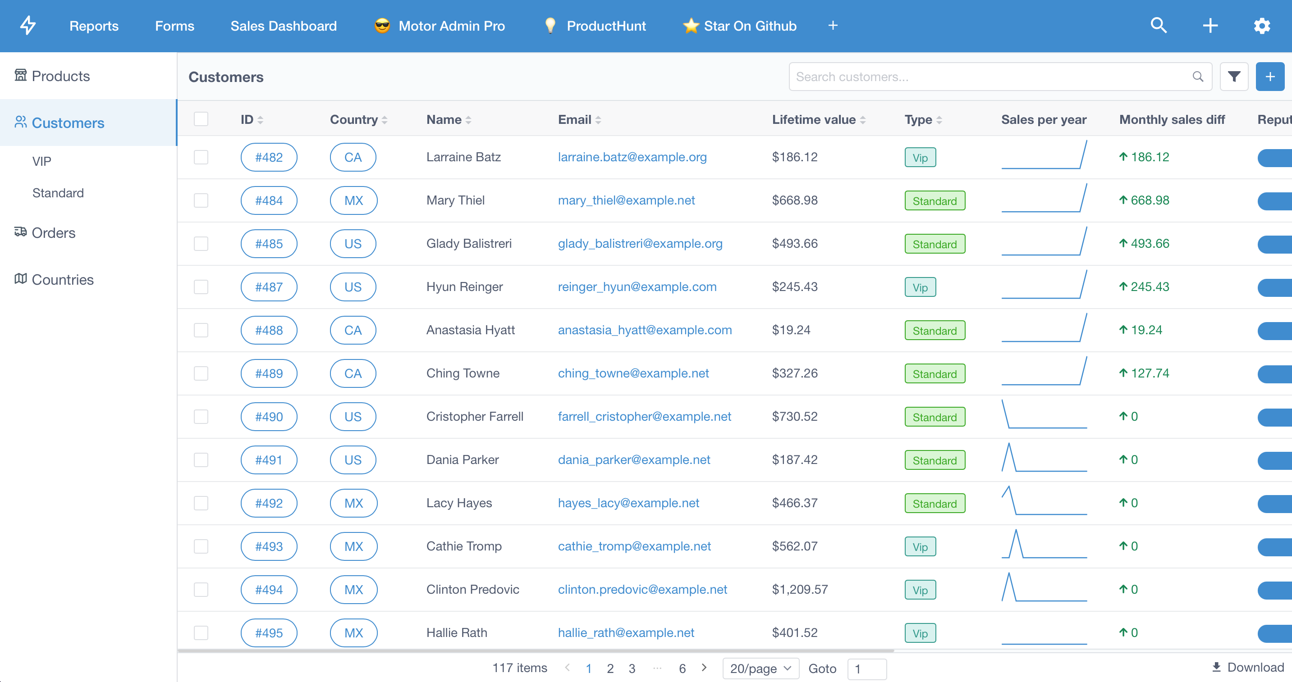Screen dimensions: 1292x682
Task: Click the reputation bar for Larraine Batz
Action: pyautogui.click(x=1274, y=158)
